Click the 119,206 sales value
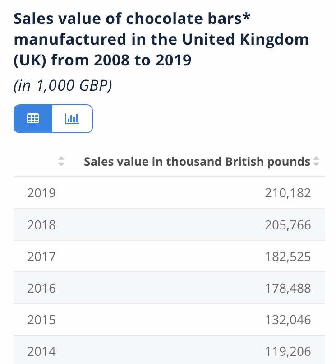 288,351
